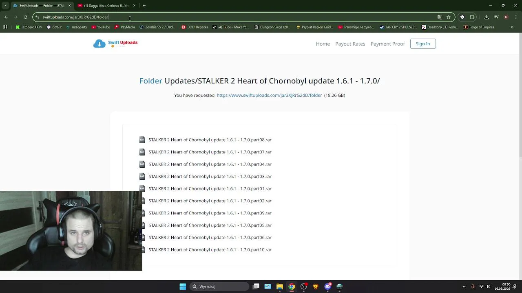Show hidden system tray icons chevron
The image size is (522, 293).
click(x=464, y=286)
